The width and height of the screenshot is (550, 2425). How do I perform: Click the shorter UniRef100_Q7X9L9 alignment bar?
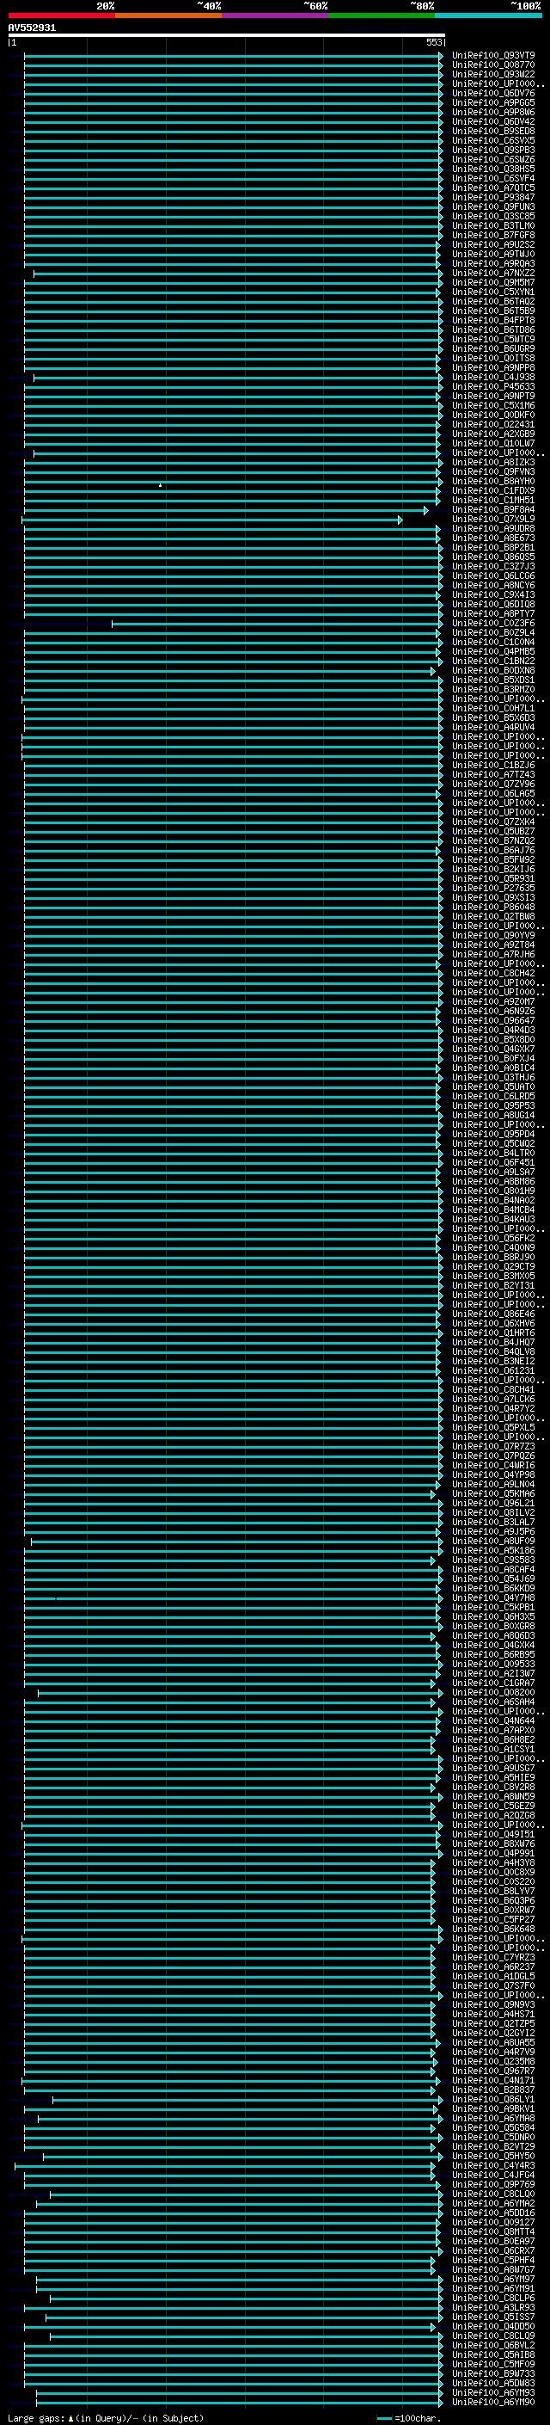click(212, 520)
